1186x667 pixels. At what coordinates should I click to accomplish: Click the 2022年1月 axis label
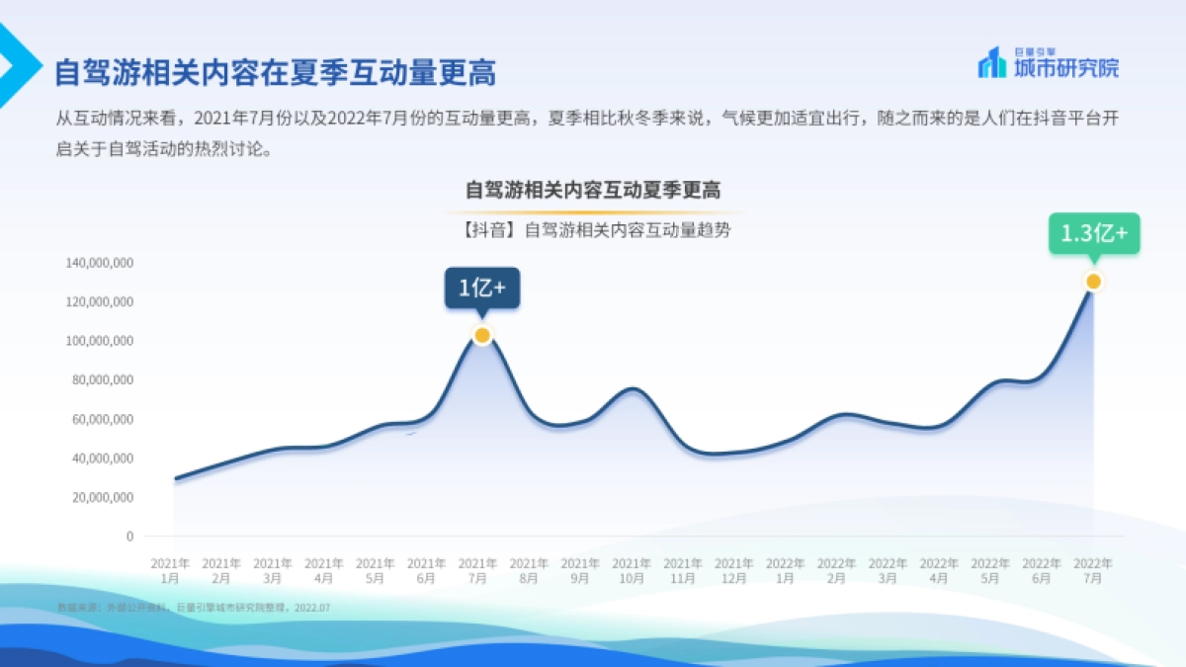(x=787, y=566)
